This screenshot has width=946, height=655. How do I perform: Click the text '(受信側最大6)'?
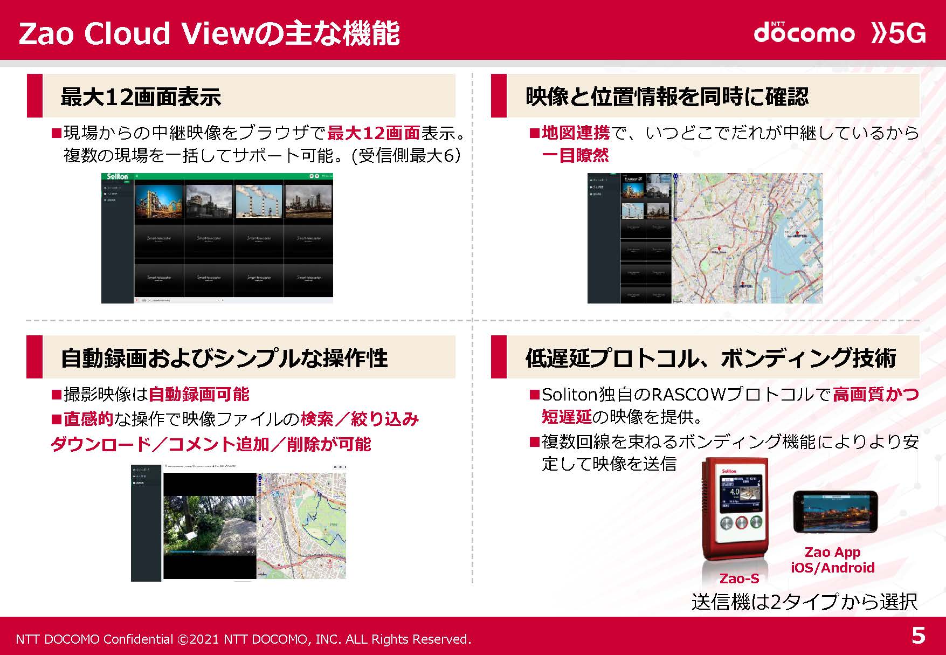407,156
